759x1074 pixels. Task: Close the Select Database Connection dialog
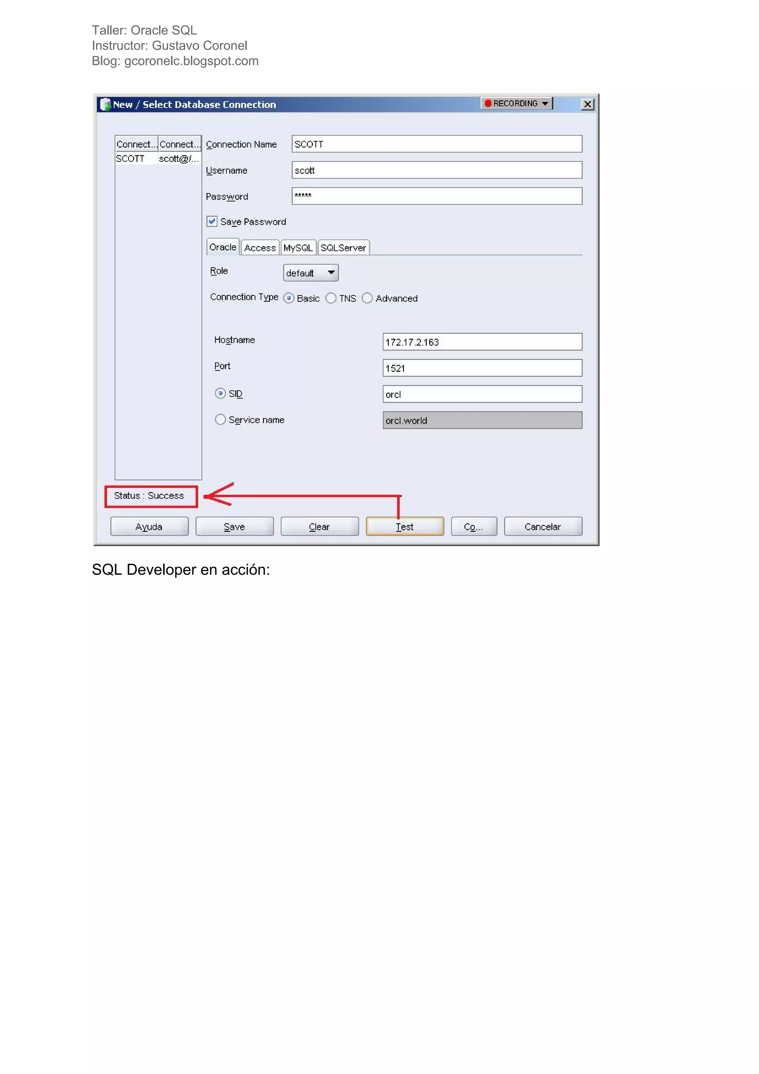click(x=587, y=104)
